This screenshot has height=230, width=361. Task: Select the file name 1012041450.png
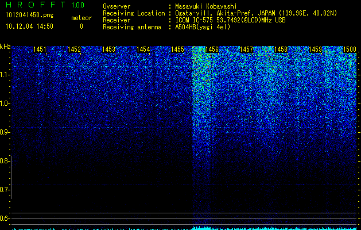click(30, 16)
